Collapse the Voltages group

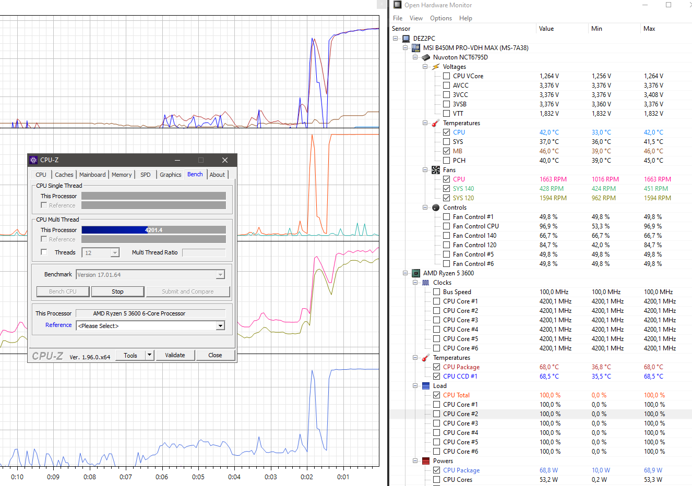[425, 67]
